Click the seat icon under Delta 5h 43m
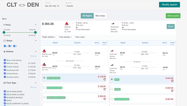 pos(77,27)
